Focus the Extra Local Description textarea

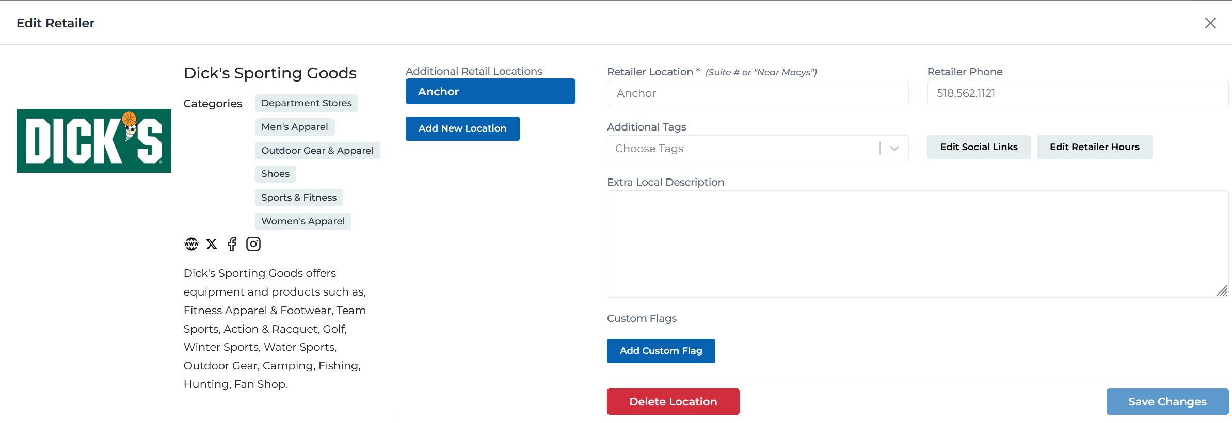[x=918, y=244]
